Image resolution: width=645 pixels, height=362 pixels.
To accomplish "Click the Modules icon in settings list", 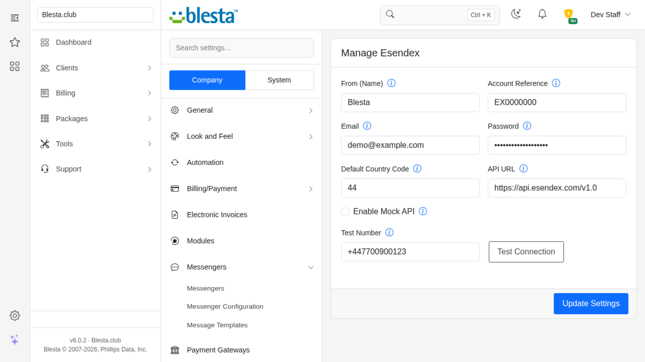I will 175,241.
